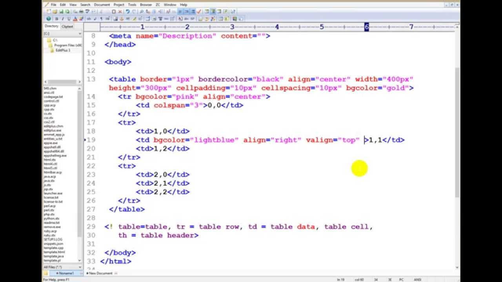Open the Window menu
Image resolution: width=502 pixels, height=282 pixels.
(x=170, y=5)
